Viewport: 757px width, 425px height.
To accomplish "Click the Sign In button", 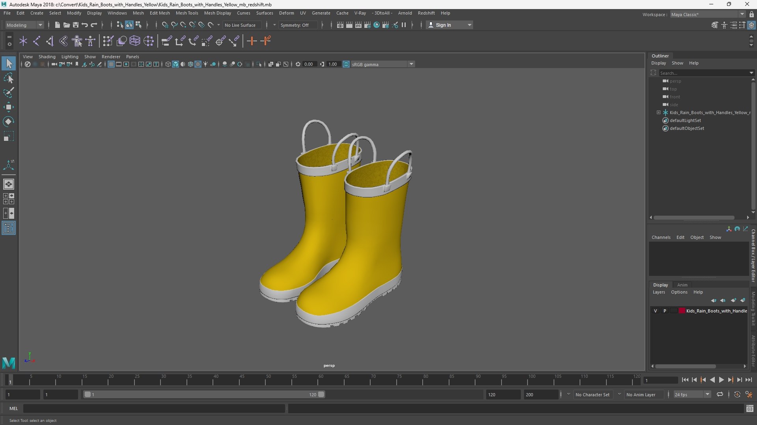I will click(449, 25).
